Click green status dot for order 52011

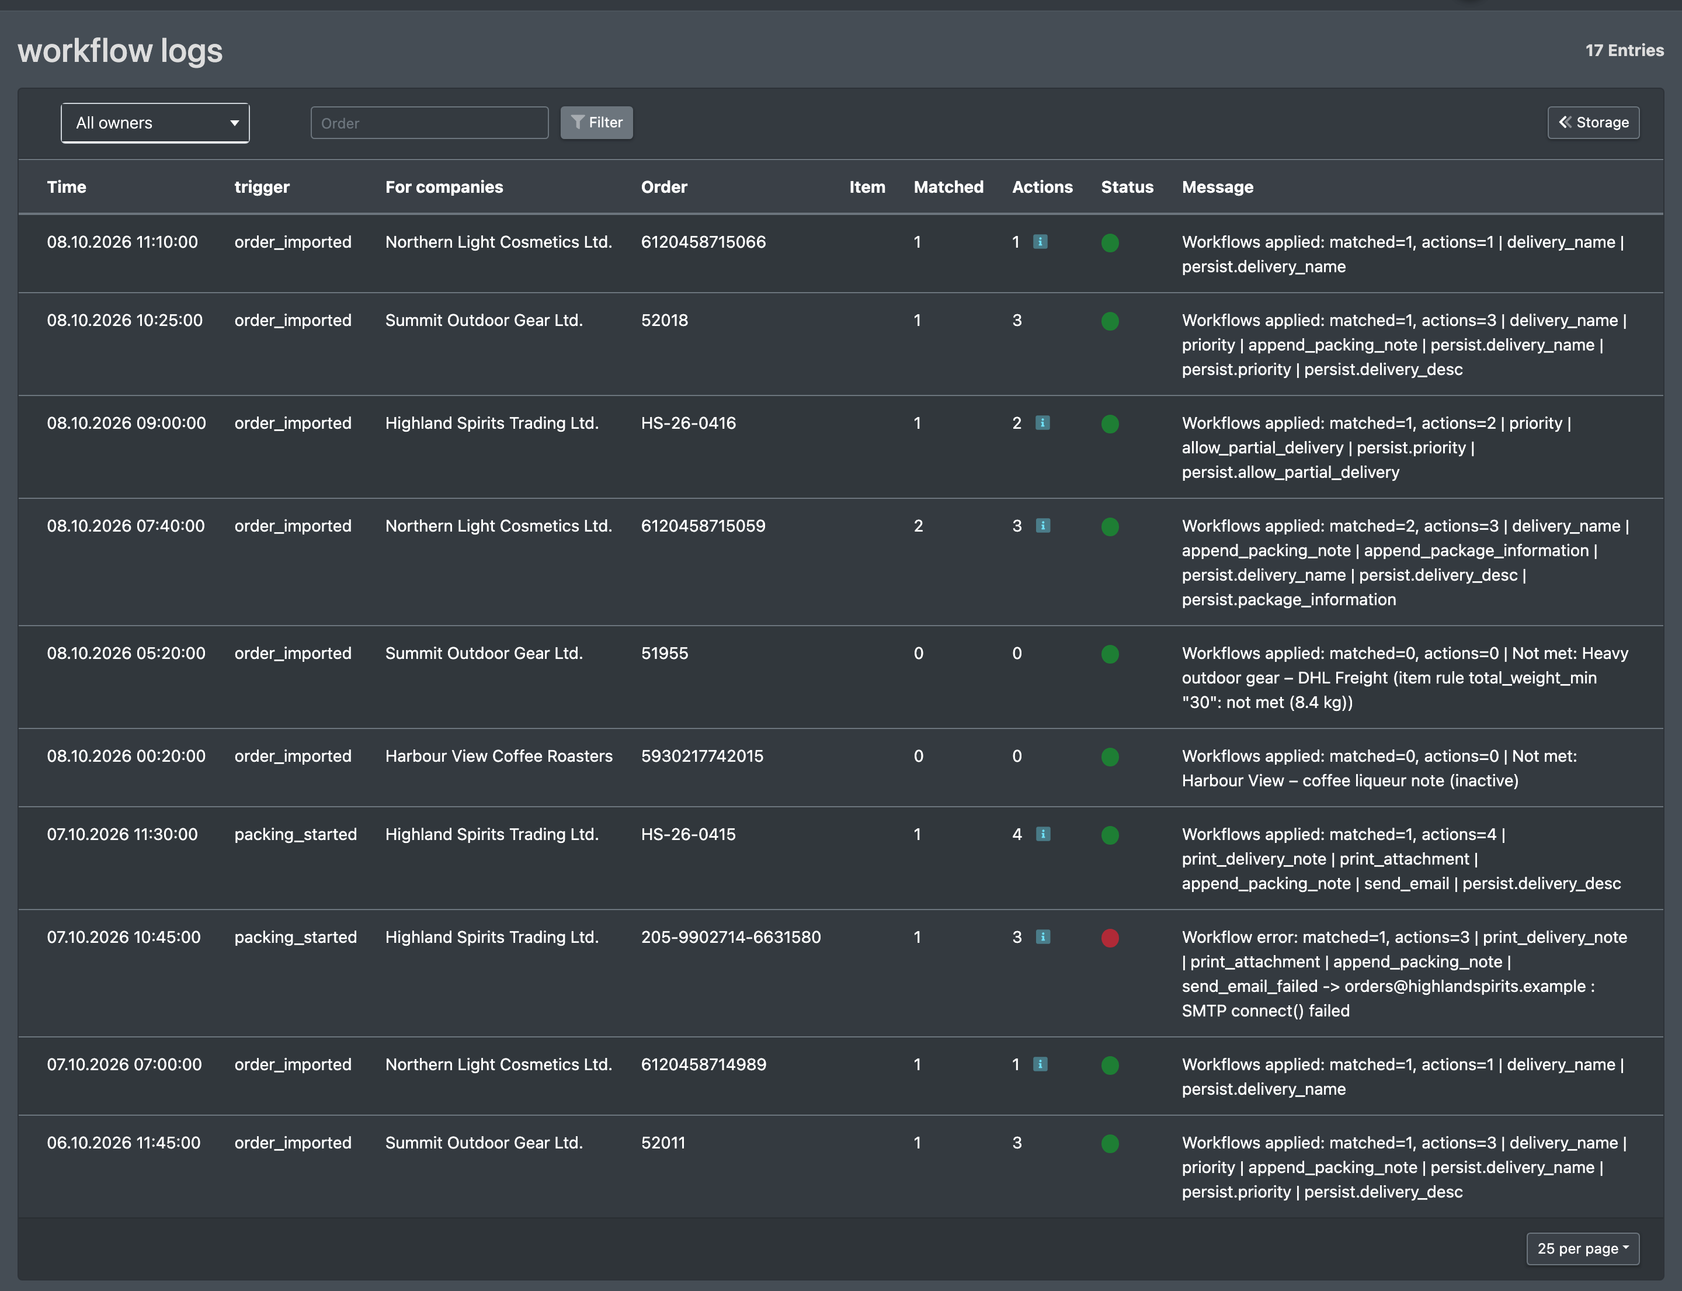1110,1144
